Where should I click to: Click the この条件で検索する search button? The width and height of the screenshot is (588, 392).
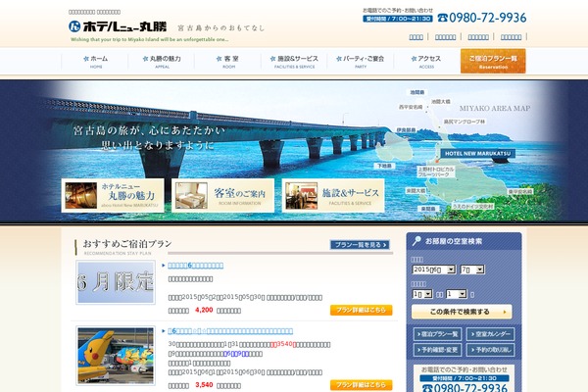[462, 312]
